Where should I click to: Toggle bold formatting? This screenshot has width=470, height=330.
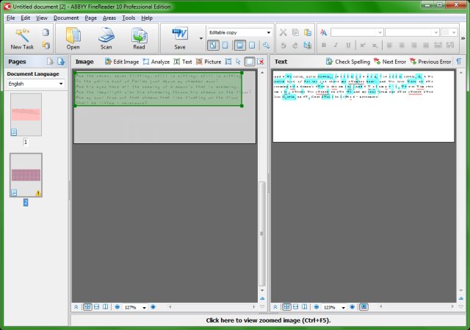pos(322,46)
